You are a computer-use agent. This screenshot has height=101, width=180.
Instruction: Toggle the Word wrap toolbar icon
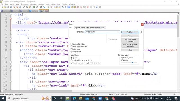[62, 7]
